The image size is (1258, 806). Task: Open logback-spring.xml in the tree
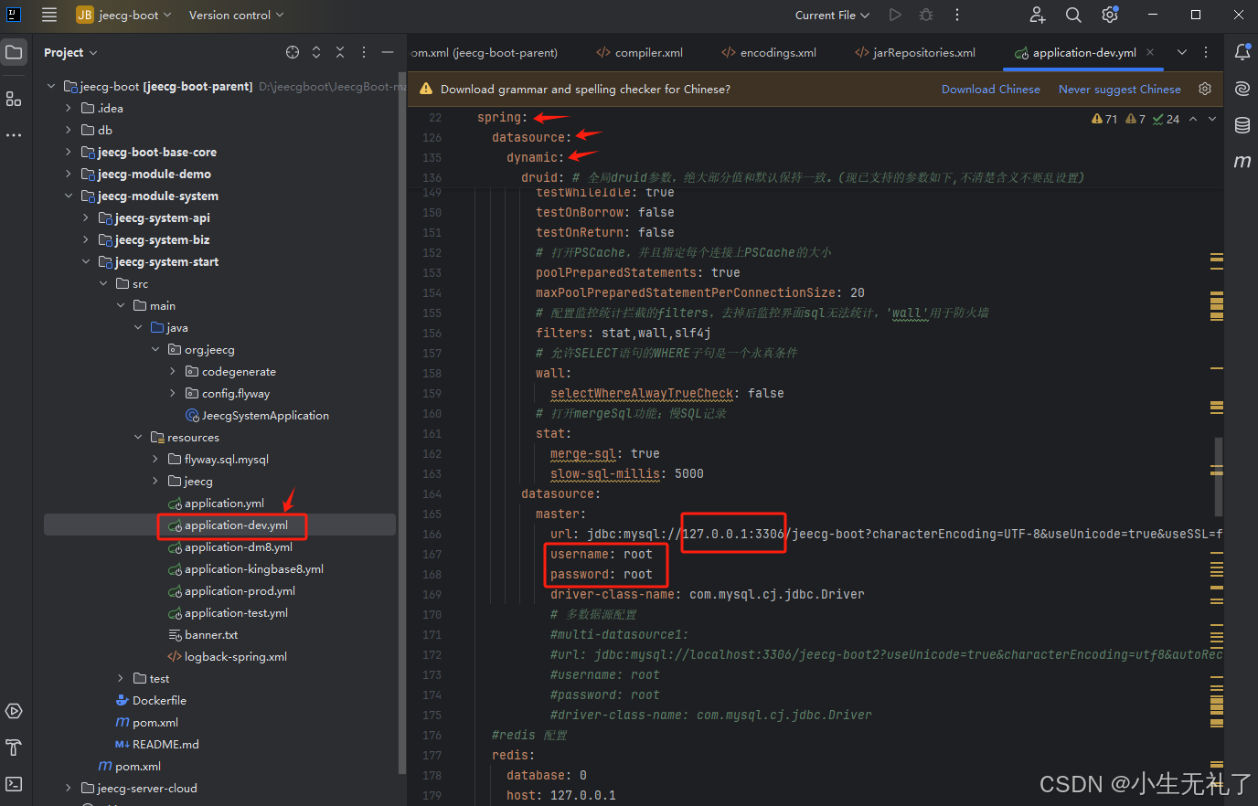pyautogui.click(x=235, y=656)
